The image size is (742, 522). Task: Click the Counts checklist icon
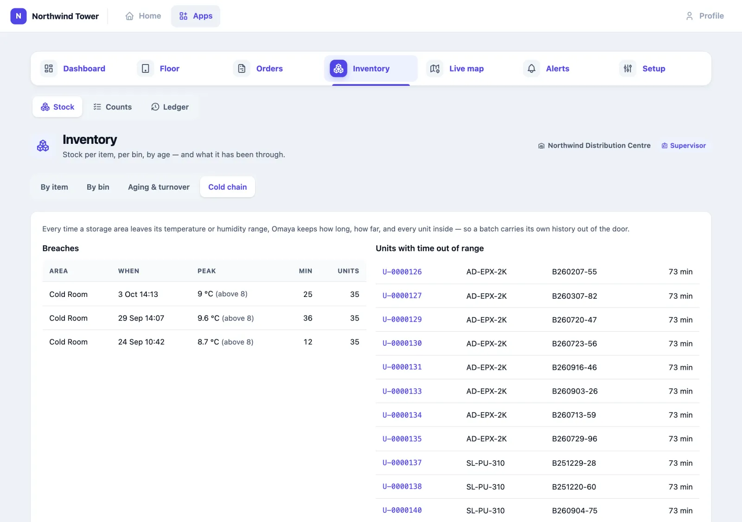(x=97, y=107)
